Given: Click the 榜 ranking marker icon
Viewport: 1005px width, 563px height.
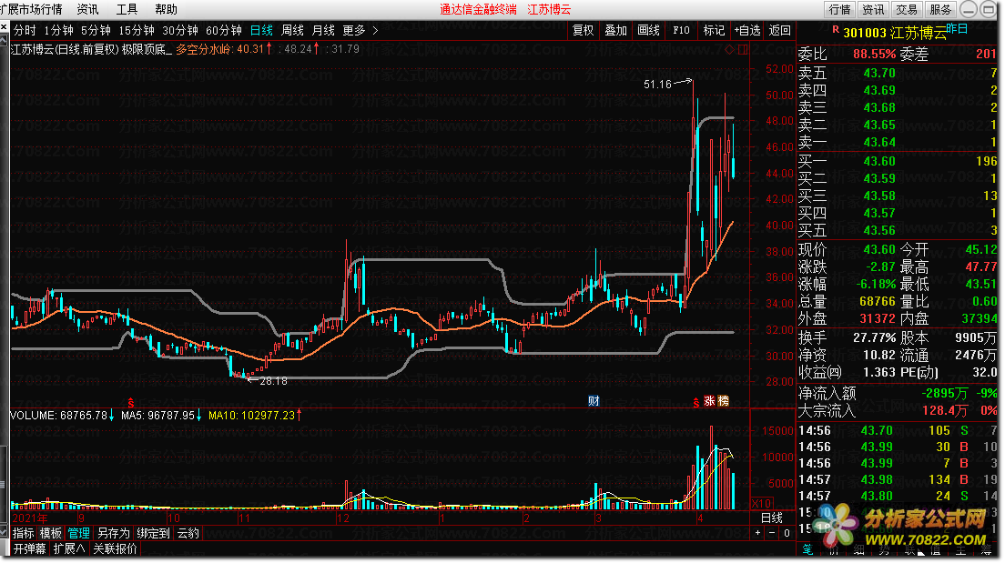Looking at the screenshot, I should coord(723,401).
